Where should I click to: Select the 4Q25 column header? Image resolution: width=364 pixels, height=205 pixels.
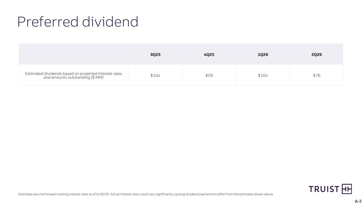point(209,55)
